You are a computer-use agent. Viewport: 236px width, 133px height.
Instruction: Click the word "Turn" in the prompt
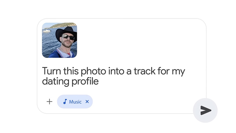(x=50, y=71)
